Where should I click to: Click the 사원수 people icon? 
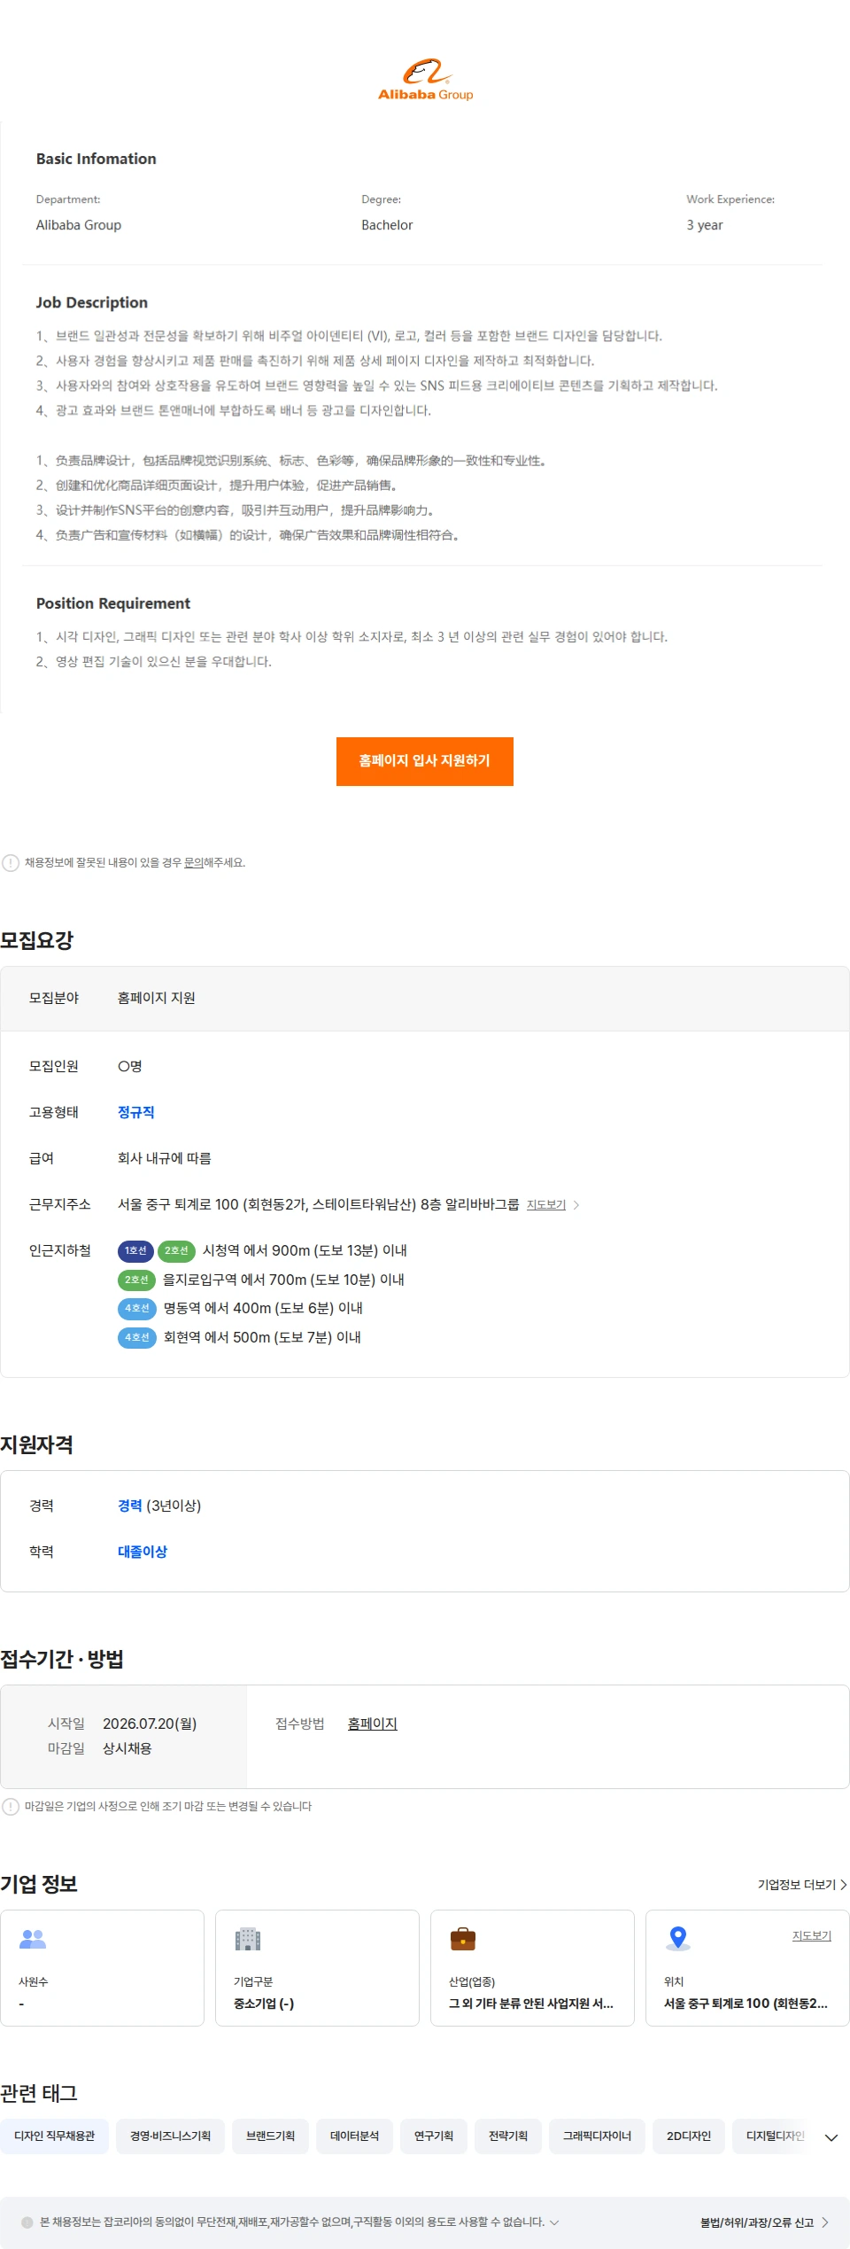coord(33,1940)
